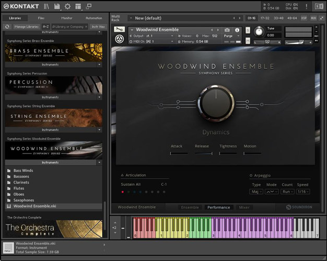Click the Attack slider

[179, 153]
